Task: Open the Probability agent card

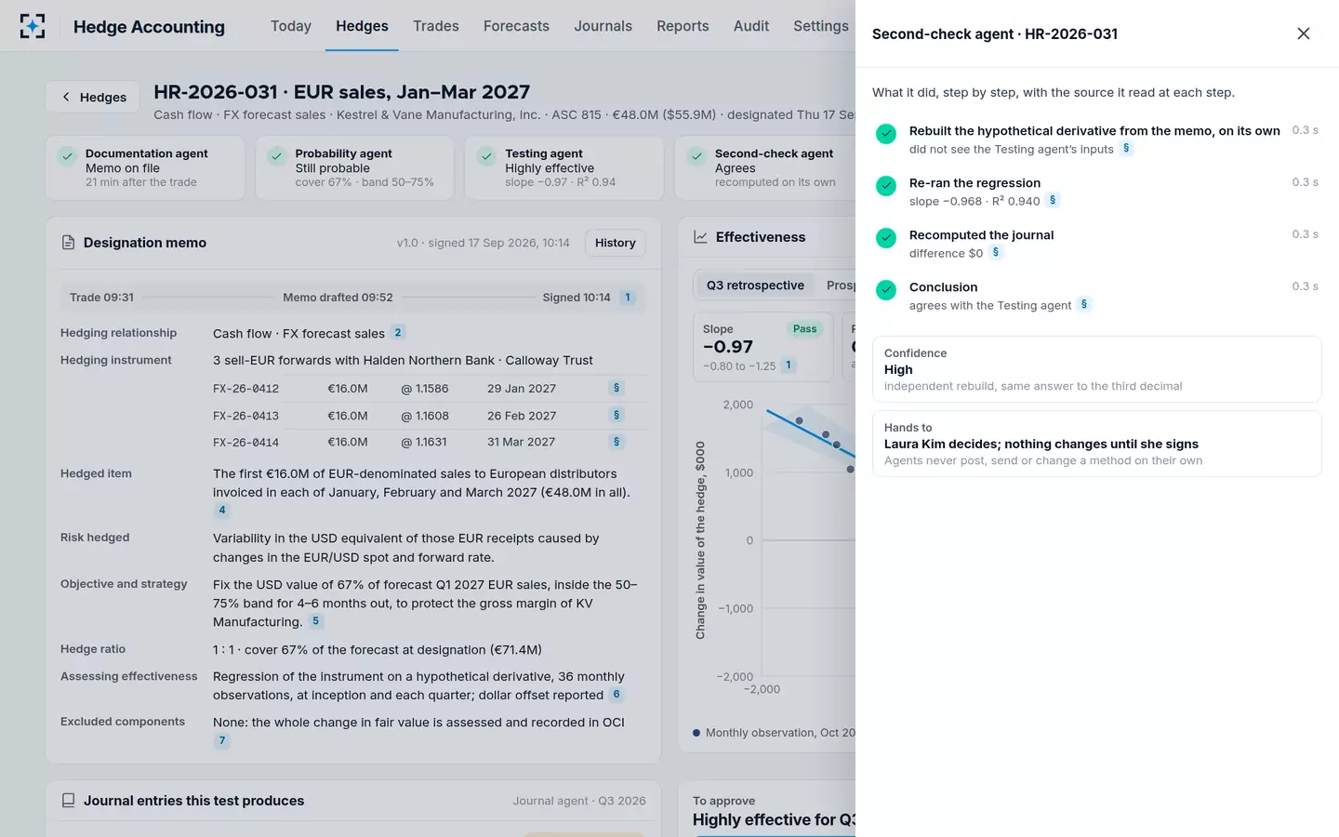Action: [355, 168]
